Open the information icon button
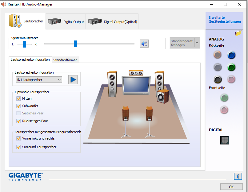The height and width of the screenshot is (192, 248). point(238,176)
